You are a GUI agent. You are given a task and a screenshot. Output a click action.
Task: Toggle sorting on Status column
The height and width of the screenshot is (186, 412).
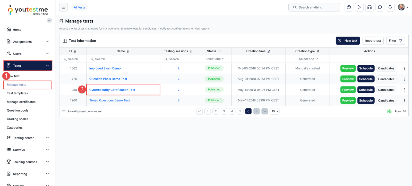click(x=219, y=52)
